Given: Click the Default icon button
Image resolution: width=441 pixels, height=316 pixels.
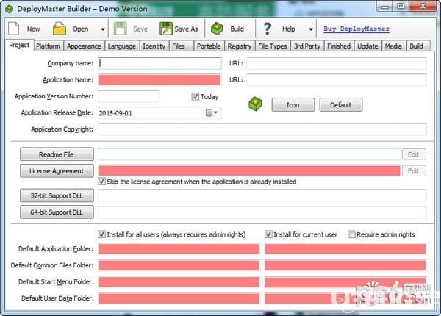Looking at the screenshot, I should tap(340, 105).
